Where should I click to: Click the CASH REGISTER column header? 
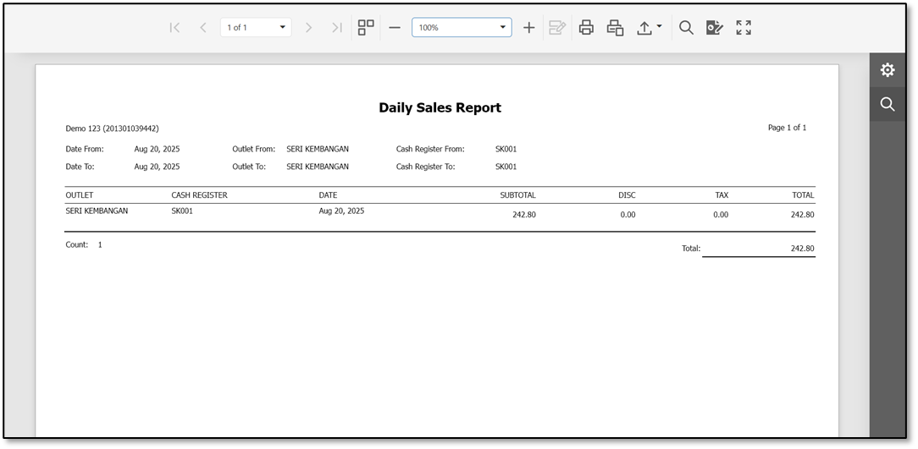(199, 195)
